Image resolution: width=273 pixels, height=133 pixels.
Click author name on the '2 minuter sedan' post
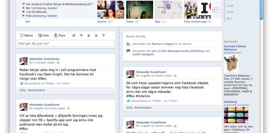click(44, 59)
